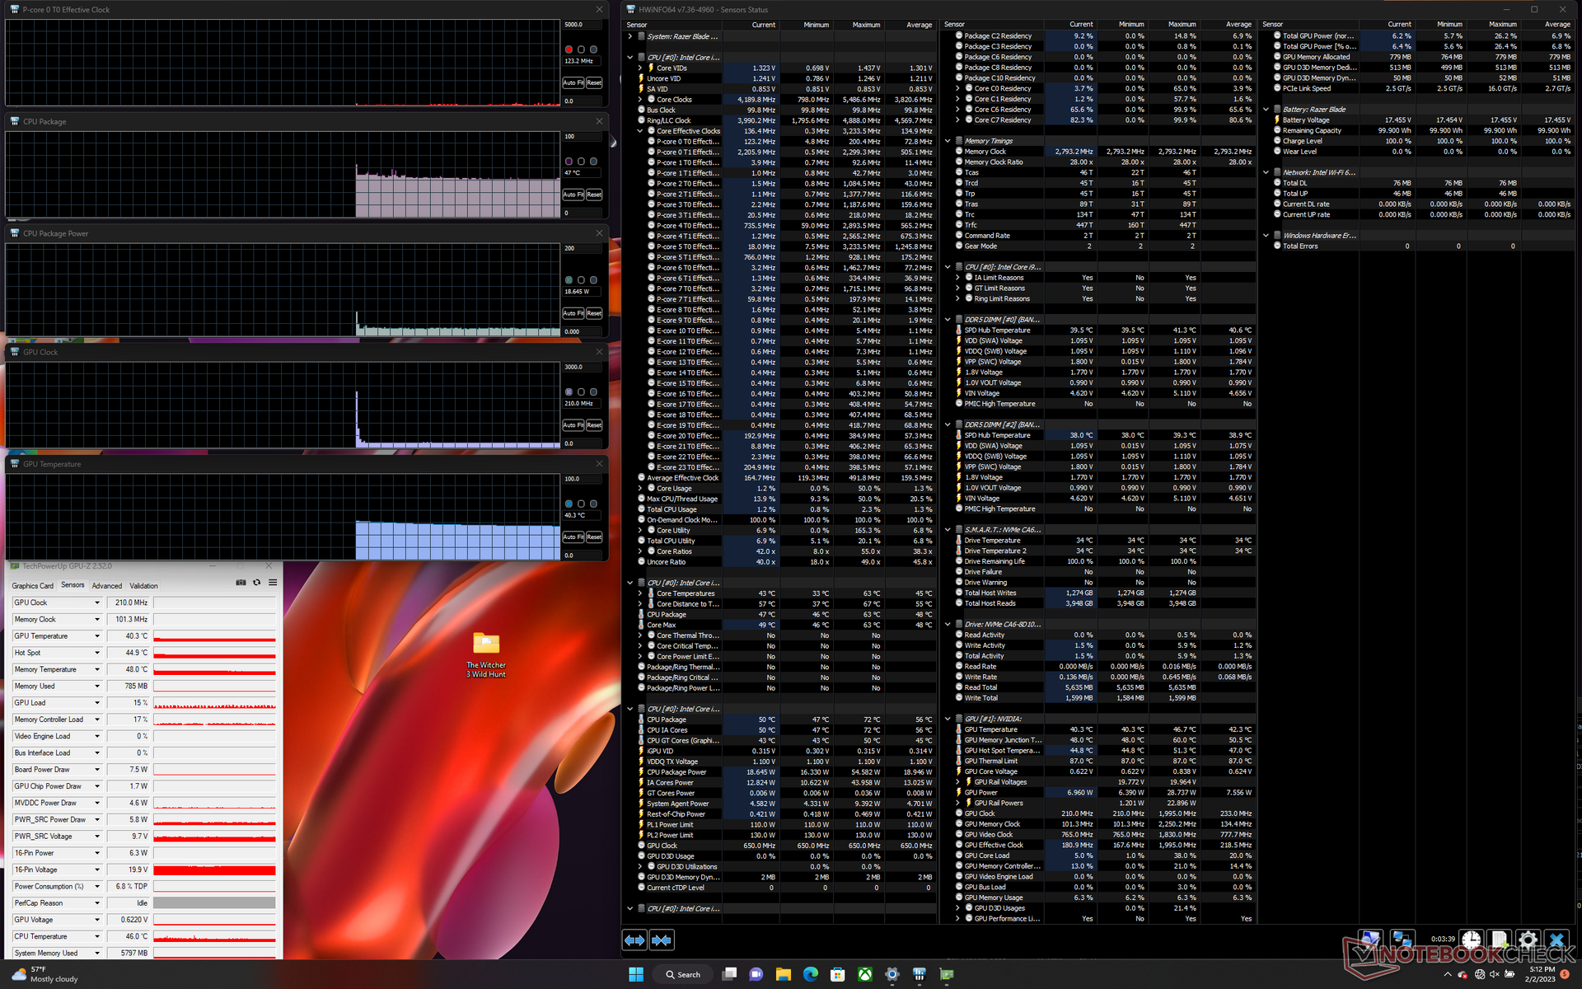The image size is (1582, 989).
Task: Edit max value 5000.0 in P-core clock graph
Action: (x=583, y=25)
